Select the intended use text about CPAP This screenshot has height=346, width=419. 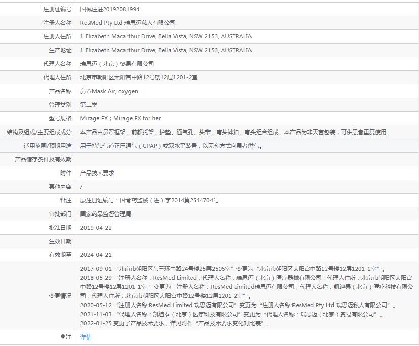pos(171,146)
